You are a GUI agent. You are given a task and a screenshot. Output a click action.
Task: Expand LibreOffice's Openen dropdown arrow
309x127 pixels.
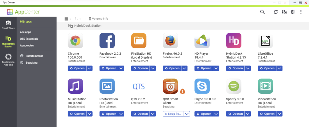[x=279, y=68]
